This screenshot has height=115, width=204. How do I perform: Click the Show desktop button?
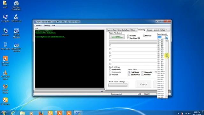203,113
